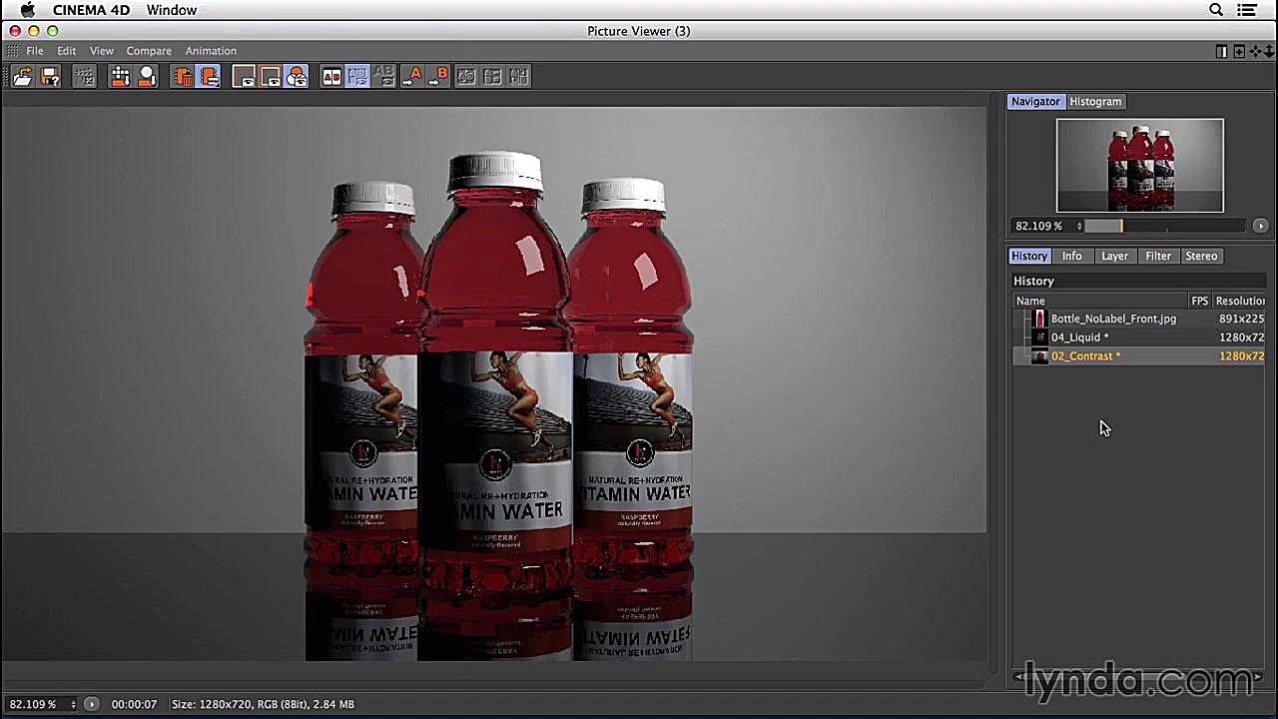The height and width of the screenshot is (719, 1278).
Task: Click the Set as B icon
Action: tap(439, 77)
